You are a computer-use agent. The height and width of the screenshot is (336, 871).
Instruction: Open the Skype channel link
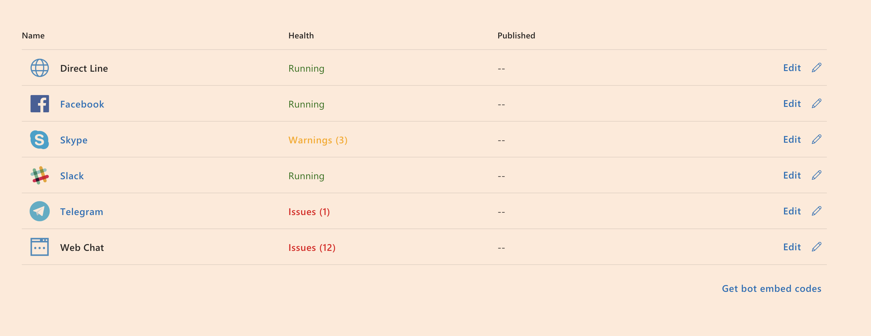click(74, 140)
